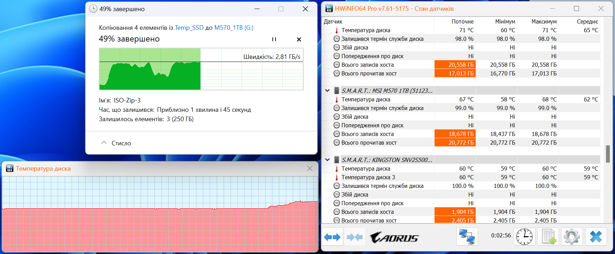
Task: Click the 20,558 ГБ current value cell
Action: pos(455,65)
